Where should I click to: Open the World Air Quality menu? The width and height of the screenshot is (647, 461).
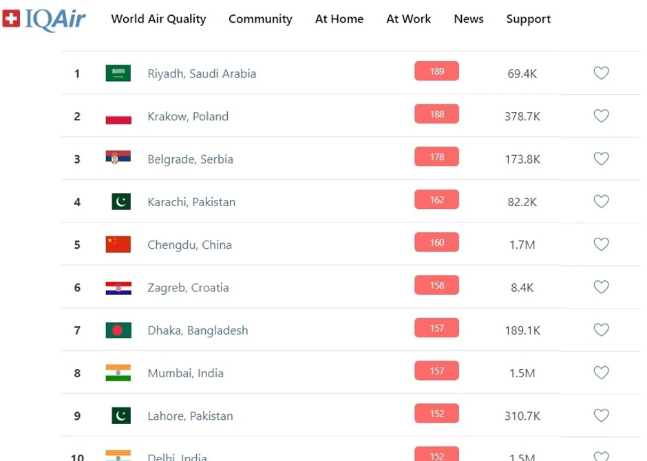point(158,19)
